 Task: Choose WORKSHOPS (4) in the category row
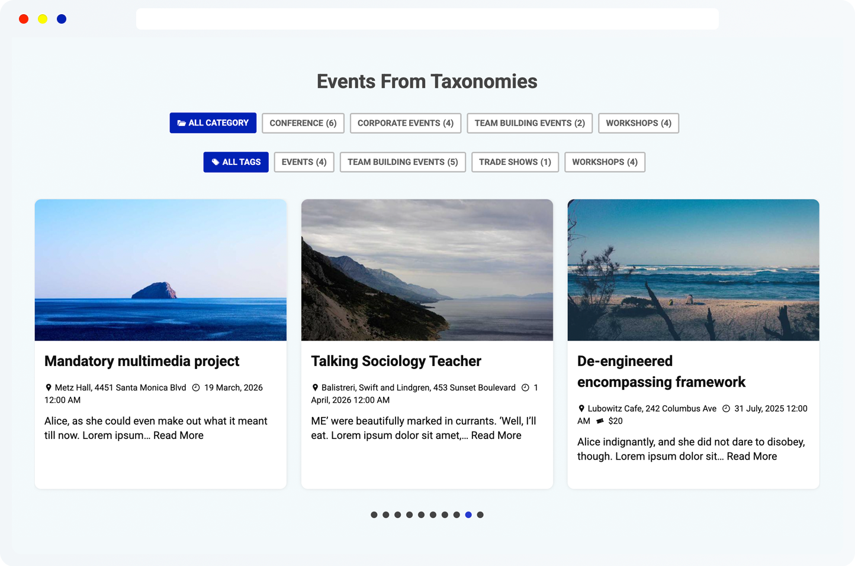pyautogui.click(x=639, y=123)
